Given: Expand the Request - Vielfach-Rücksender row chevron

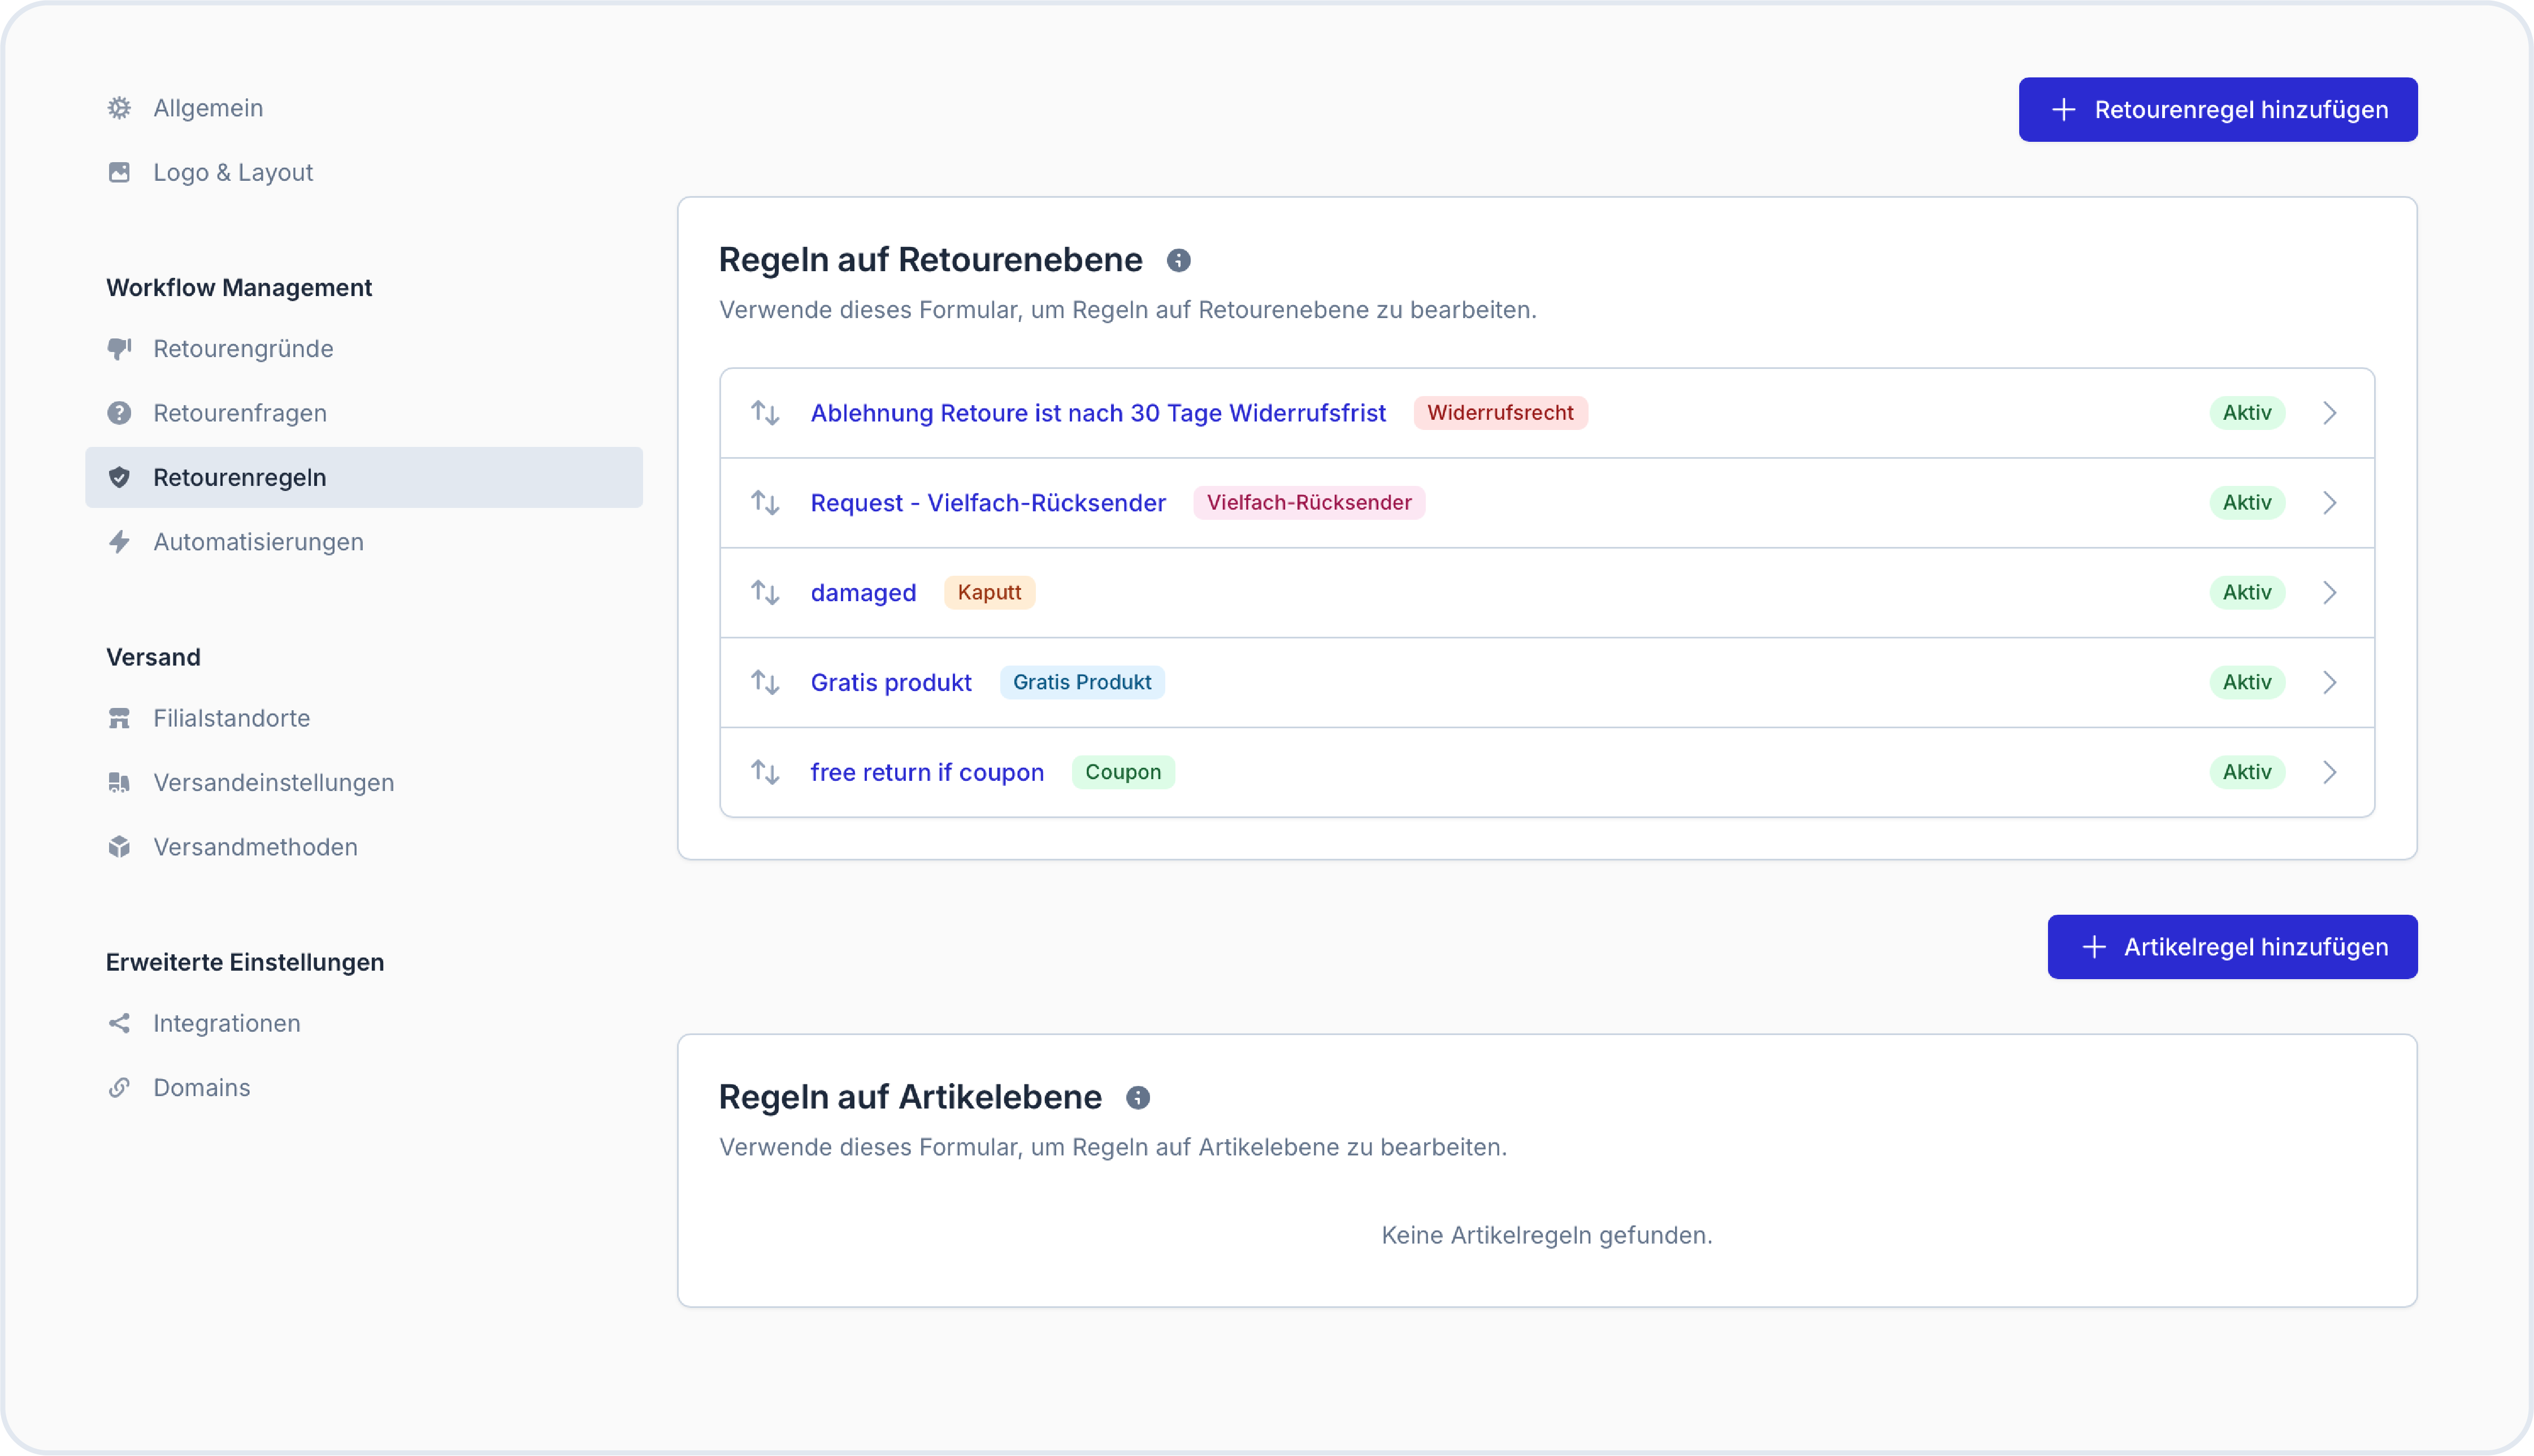Looking at the screenshot, I should coord(2329,503).
